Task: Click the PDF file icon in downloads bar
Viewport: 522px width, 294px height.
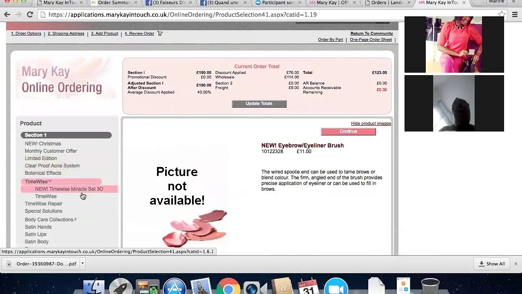Action: pyautogui.click(x=9, y=264)
